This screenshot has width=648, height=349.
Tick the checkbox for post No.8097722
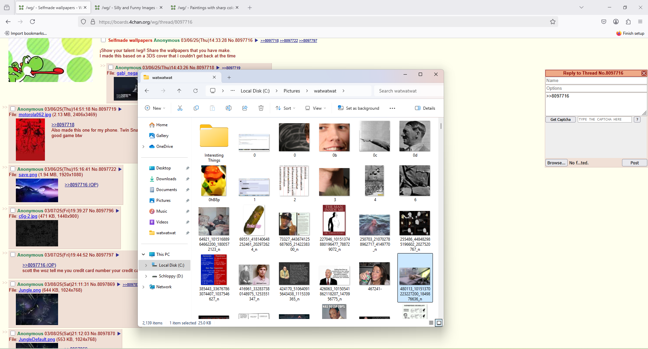pos(13,169)
